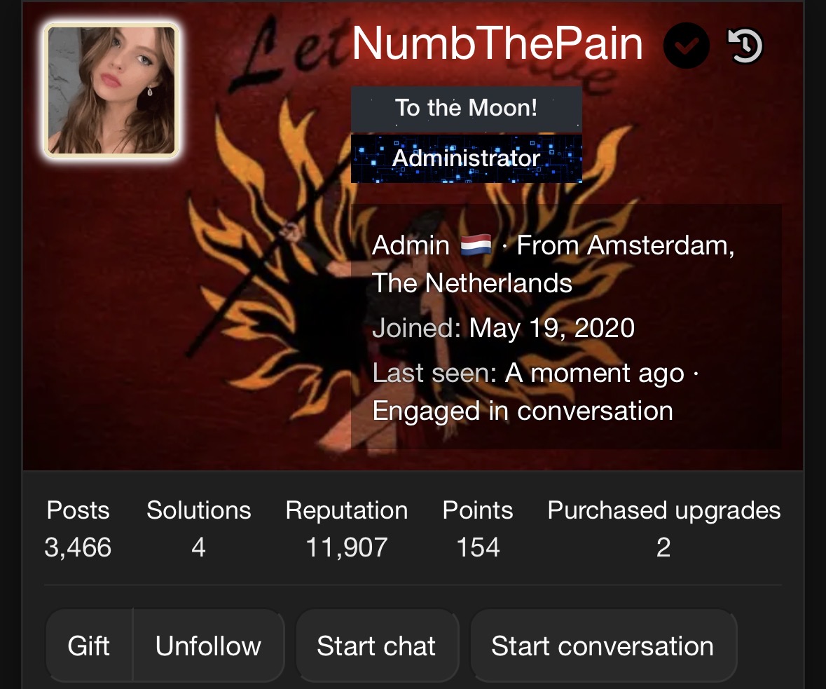Viewport: 826px width, 689px height.
Task: Start chat with this user
Action: [377, 646]
